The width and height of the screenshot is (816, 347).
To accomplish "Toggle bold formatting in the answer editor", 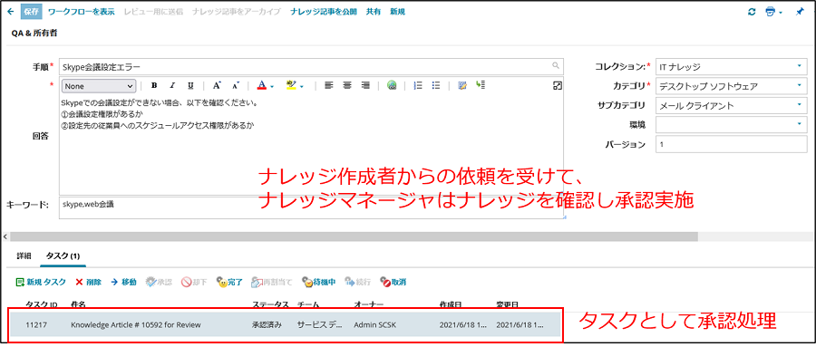I will [154, 86].
